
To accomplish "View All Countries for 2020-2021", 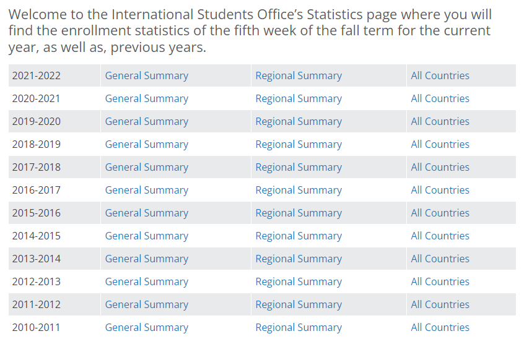I will [x=440, y=98].
